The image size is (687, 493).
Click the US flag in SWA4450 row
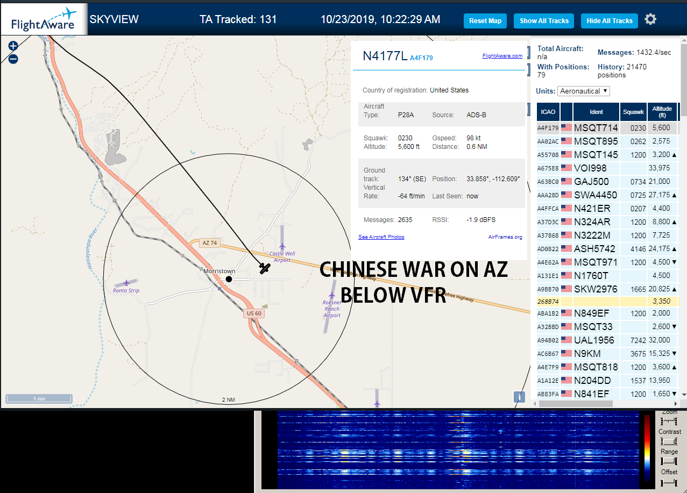[566, 195]
